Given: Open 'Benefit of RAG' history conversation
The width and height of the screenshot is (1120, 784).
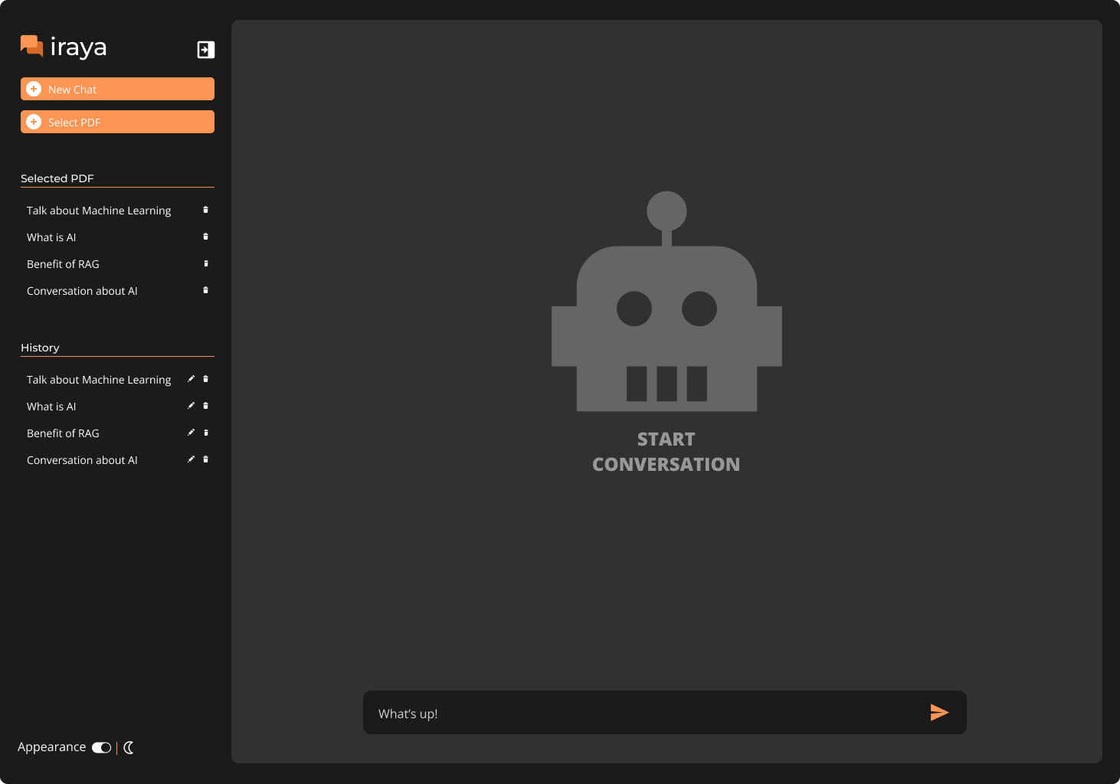Looking at the screenshot, I should [63, 433].
